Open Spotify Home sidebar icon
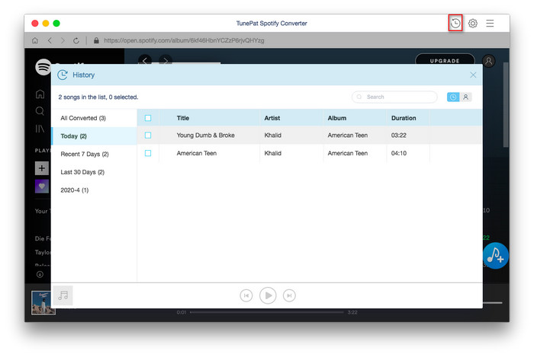 coord(40,94)
